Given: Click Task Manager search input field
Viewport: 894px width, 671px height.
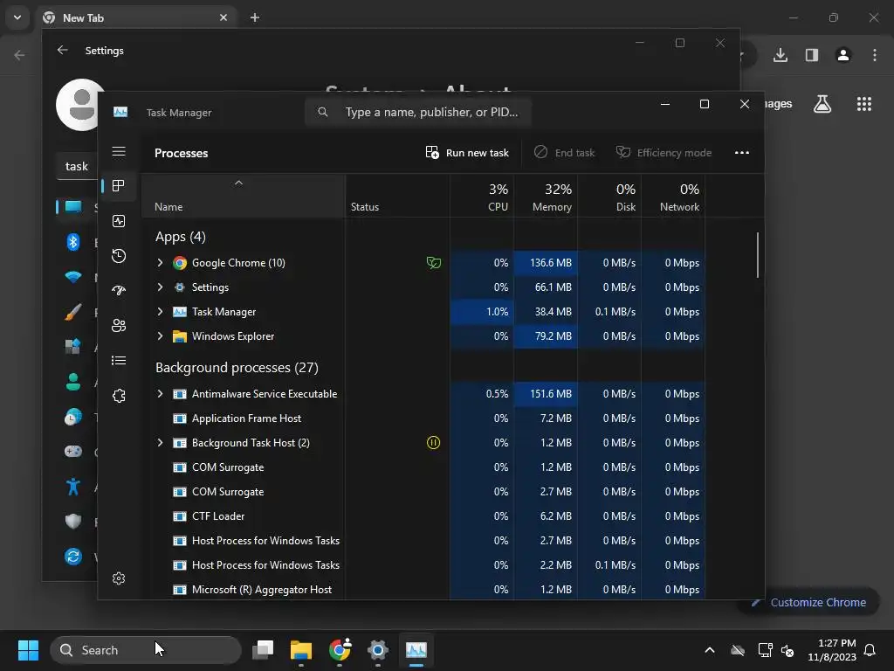Looking at the screenshot, I should [418, 112].
